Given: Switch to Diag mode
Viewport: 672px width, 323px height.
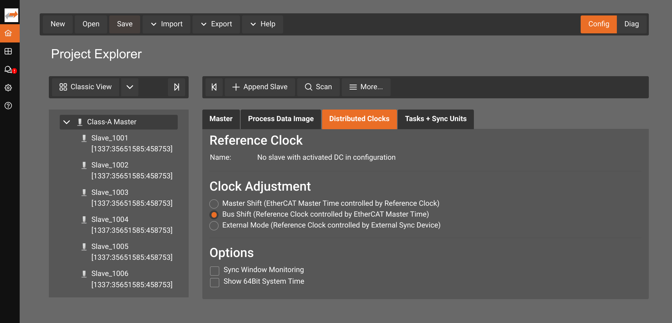Looking at the screenshot, I should (631, 24).
